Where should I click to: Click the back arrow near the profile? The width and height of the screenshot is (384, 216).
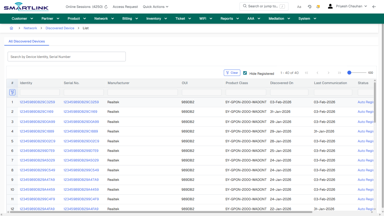point(374,6)
